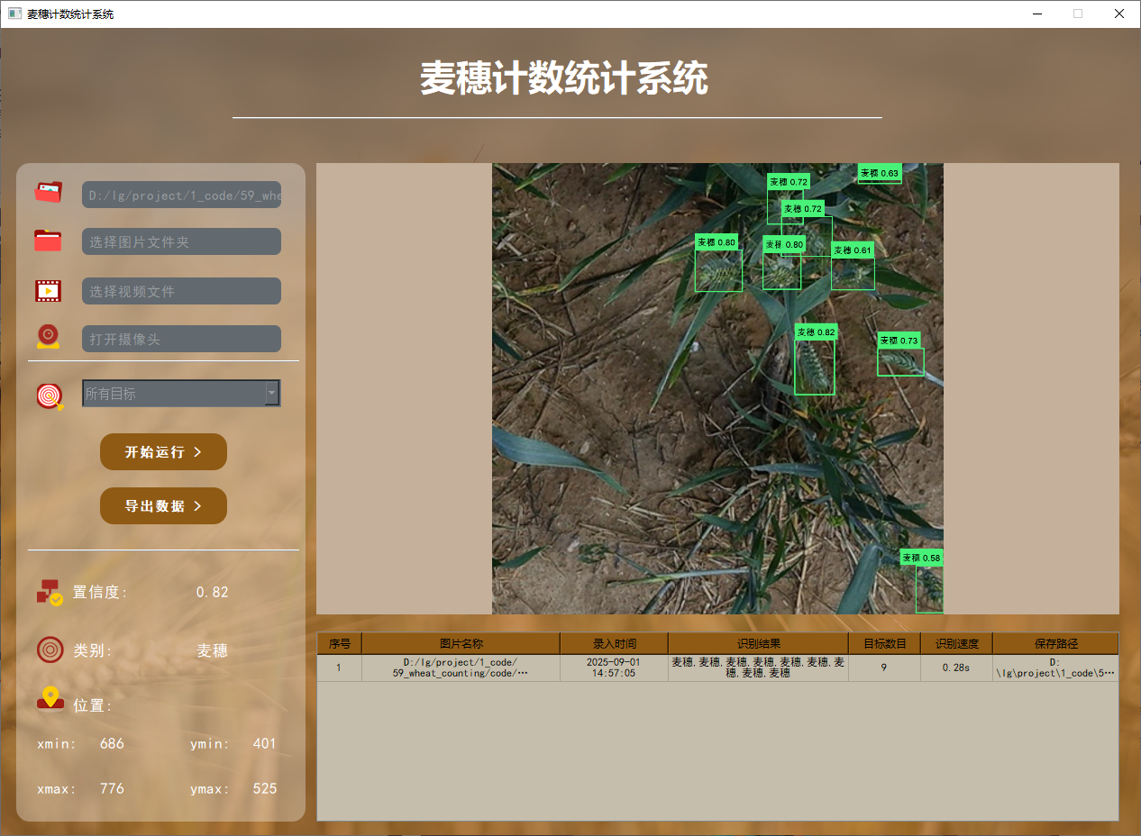Click the ymax value 525
The height and width of the screenshot is (836, 1141).
tap(264, 788)
